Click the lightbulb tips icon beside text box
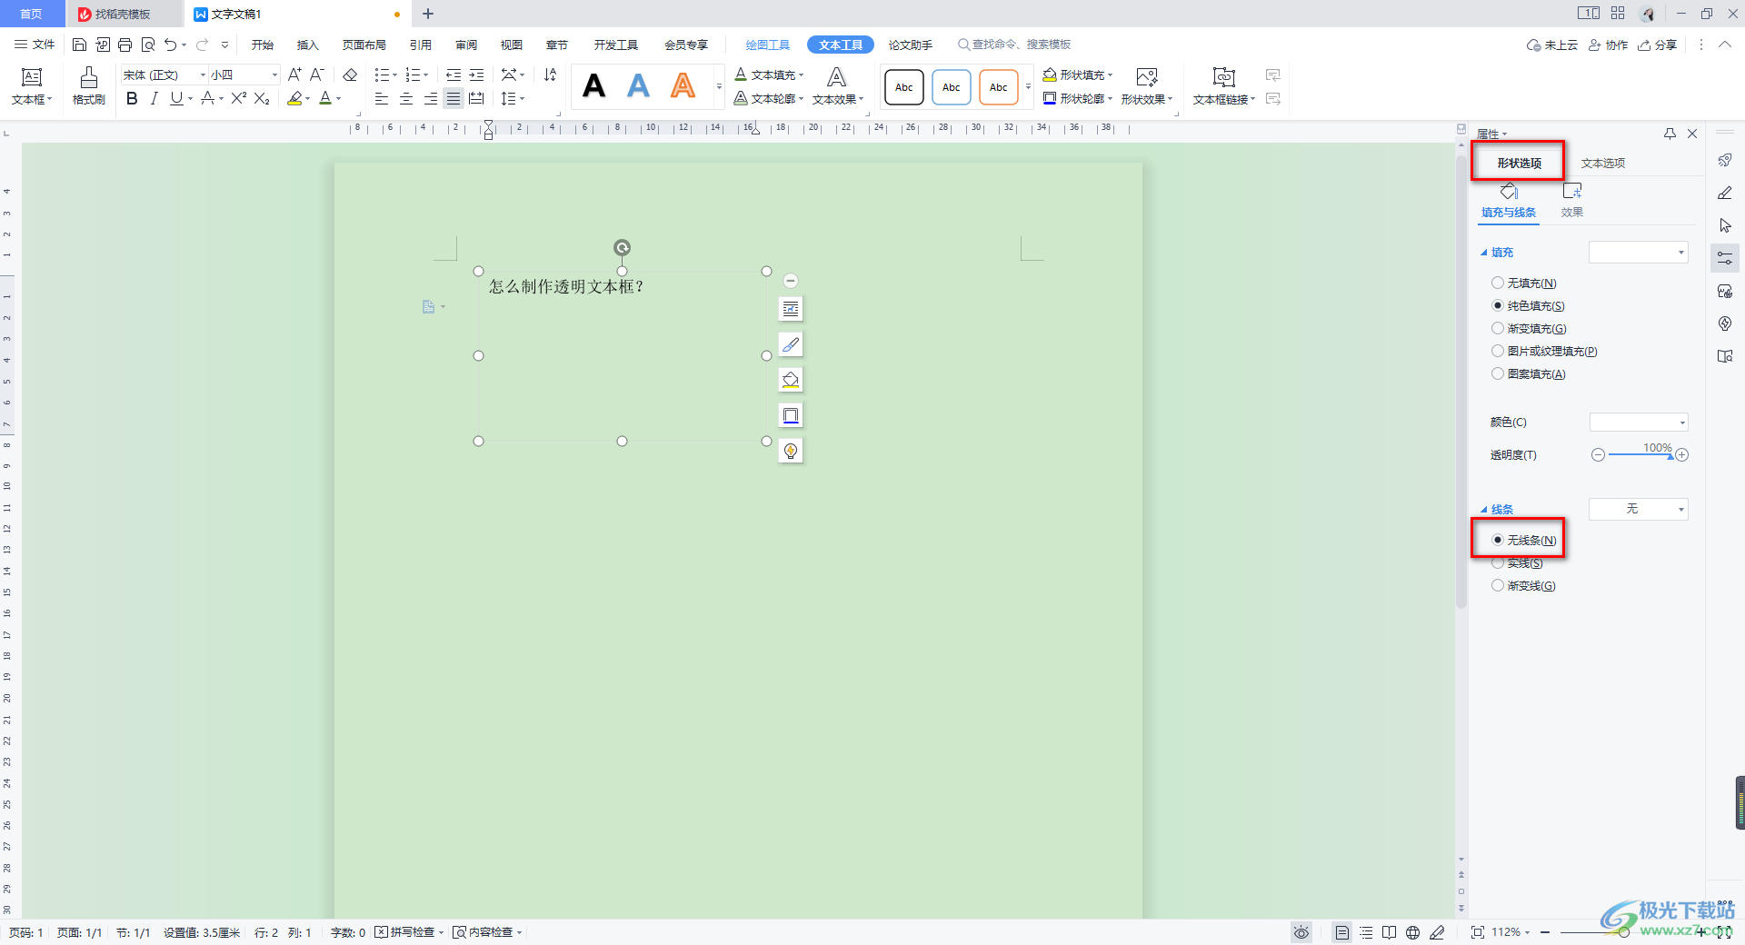This screenshot has width=1745, height=945. [x=791, y=451]
